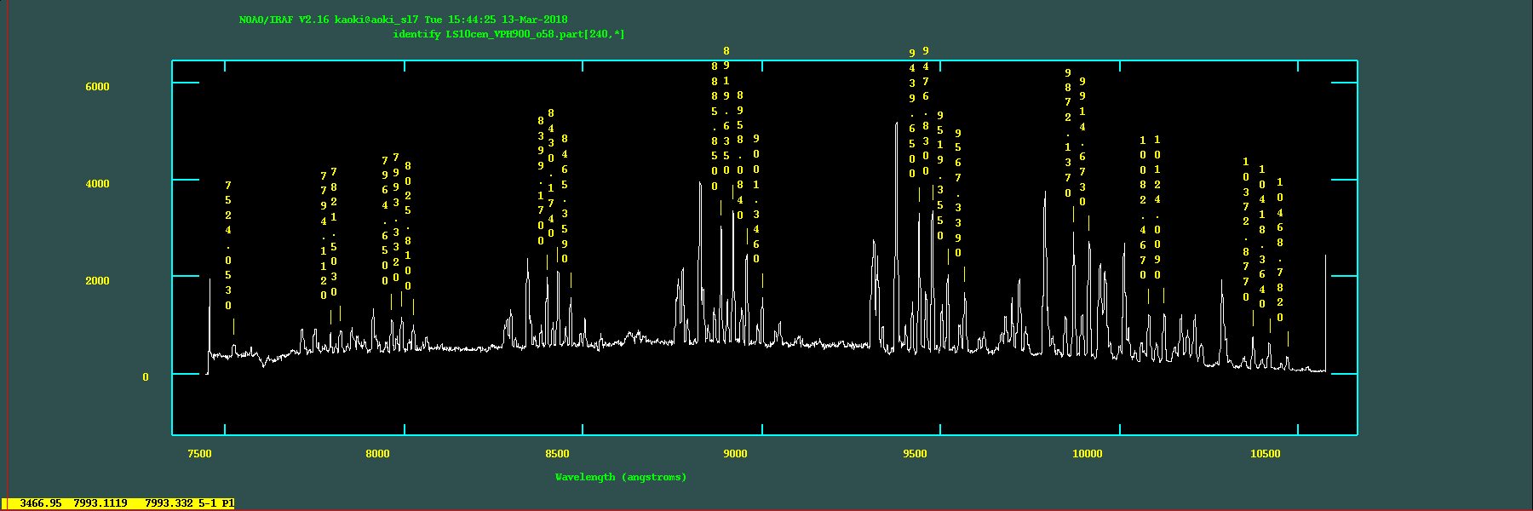Select the 7993.3320 identified line label
Viewport: 1533px width, 511px height.
[396, 218]
